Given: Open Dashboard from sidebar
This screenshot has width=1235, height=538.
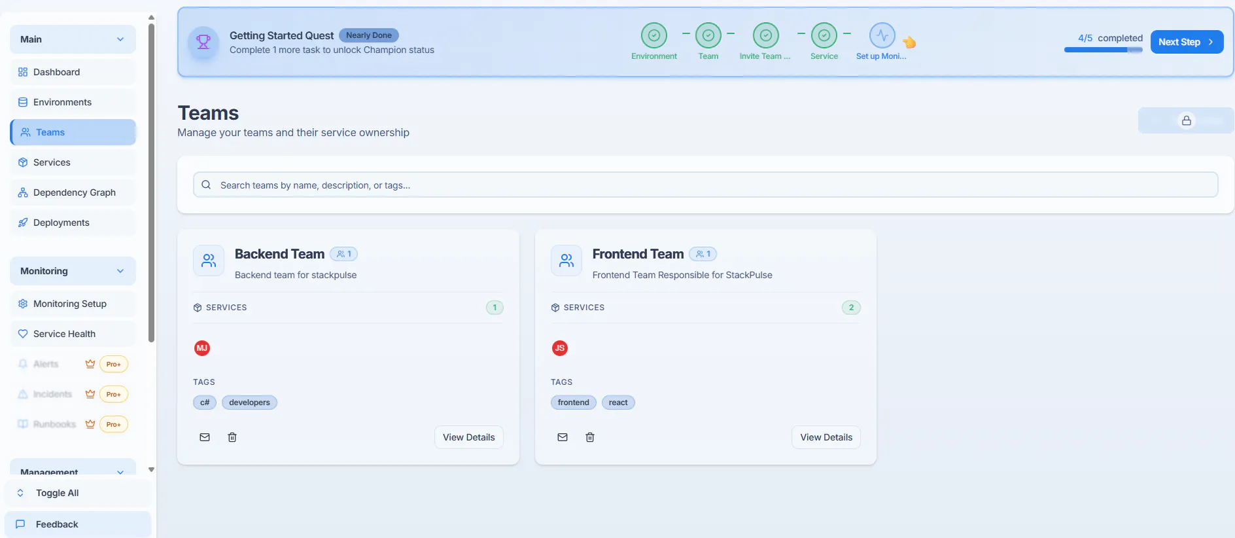Looking at the screenshot, I should point(73,72).
